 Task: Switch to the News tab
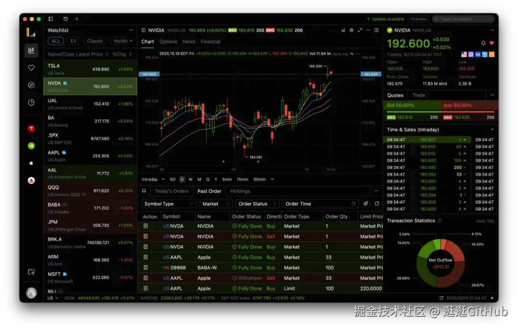[188, 42]
